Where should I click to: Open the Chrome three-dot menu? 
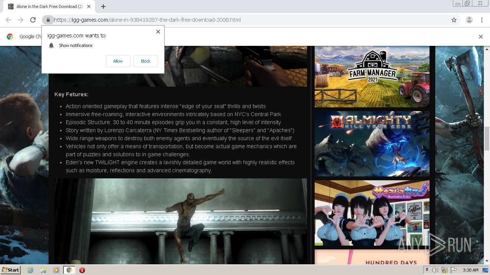click(x=482, y=20)
